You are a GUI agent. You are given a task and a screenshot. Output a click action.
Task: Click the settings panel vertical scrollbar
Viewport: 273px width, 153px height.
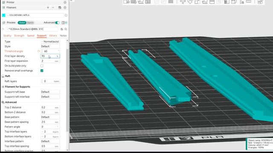point(67,90)
